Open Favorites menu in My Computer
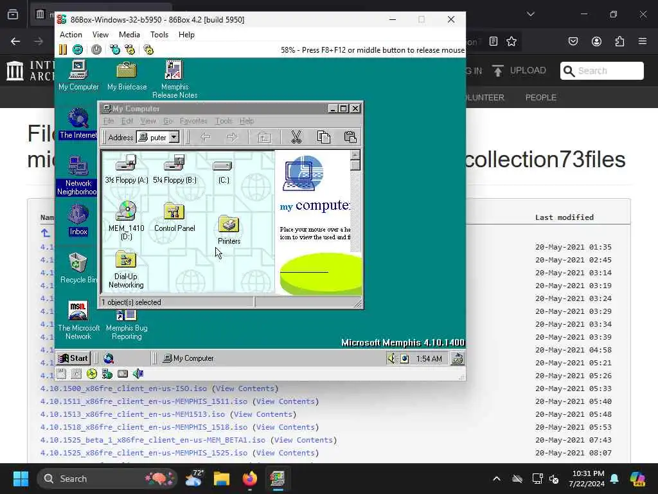This screenshot has width=658, height=494. (x=193, y=120)
